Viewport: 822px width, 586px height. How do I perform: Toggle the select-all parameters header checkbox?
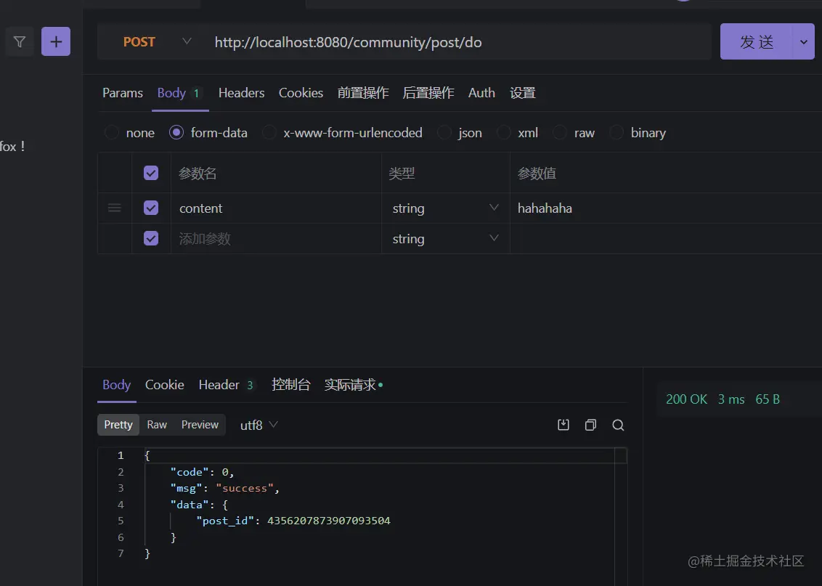click(151, 173)
